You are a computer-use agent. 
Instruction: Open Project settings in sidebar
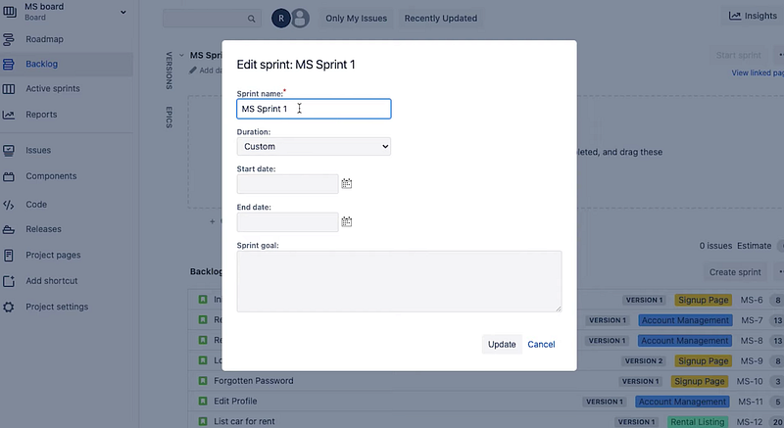[57, 308]
